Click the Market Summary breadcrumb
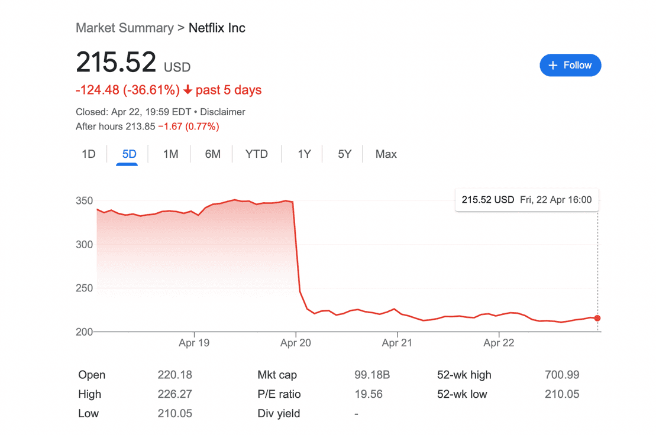 pyautogui.click(x=125, y=28)
